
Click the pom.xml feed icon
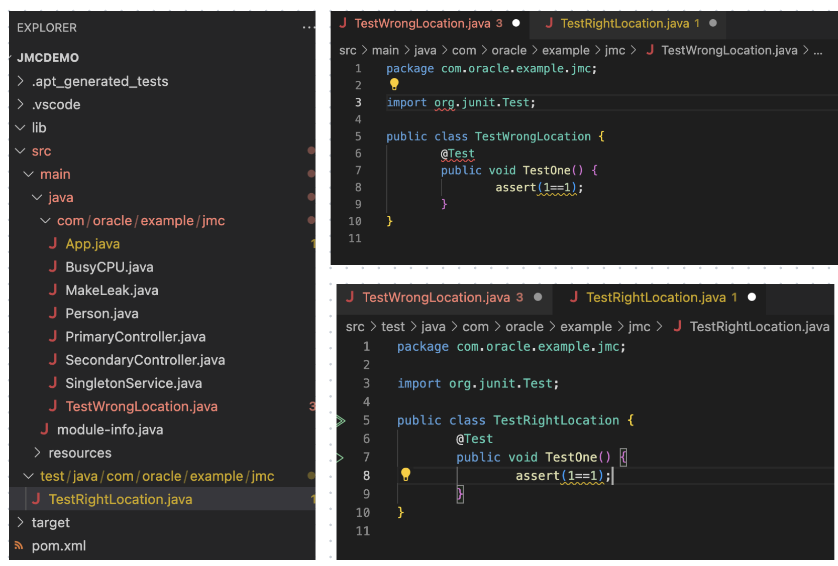pos(19,545)
